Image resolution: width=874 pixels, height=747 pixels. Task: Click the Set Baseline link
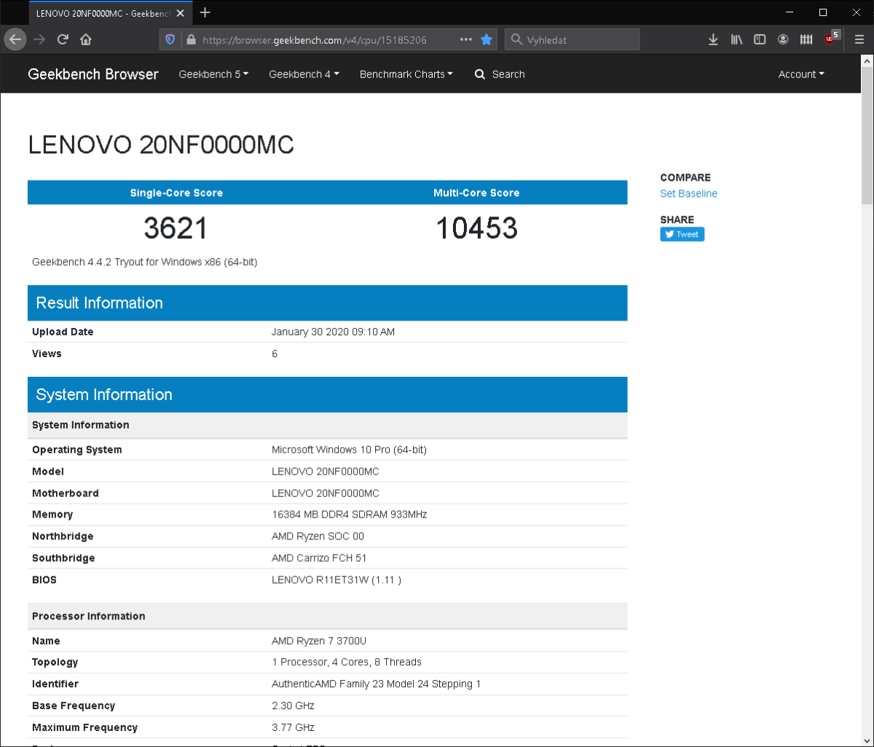[688, 194]
